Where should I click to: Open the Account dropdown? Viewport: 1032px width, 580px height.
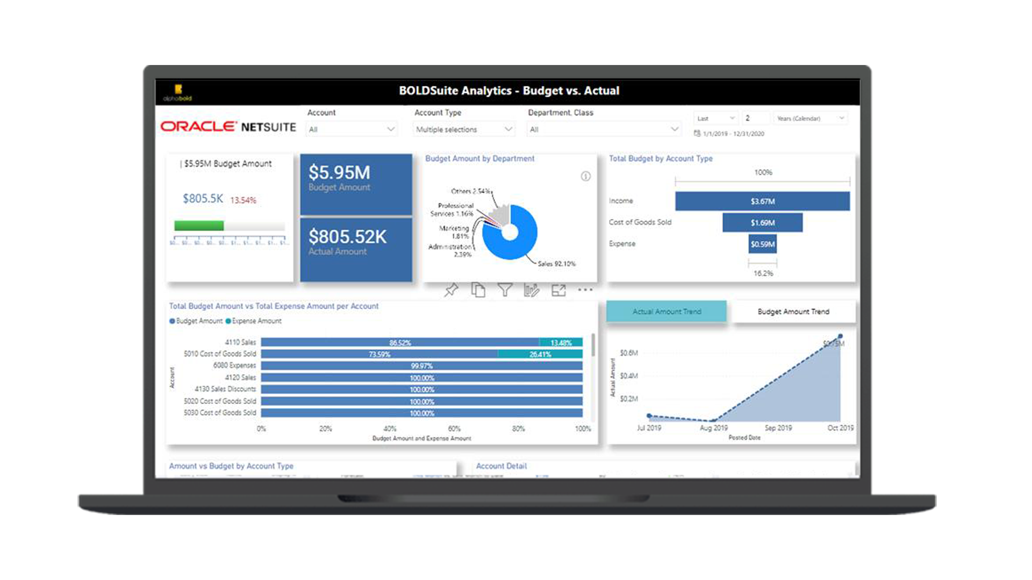[x=352, y=129]
